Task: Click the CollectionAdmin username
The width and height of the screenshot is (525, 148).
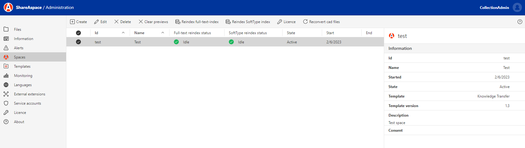Action: (494, 8)
